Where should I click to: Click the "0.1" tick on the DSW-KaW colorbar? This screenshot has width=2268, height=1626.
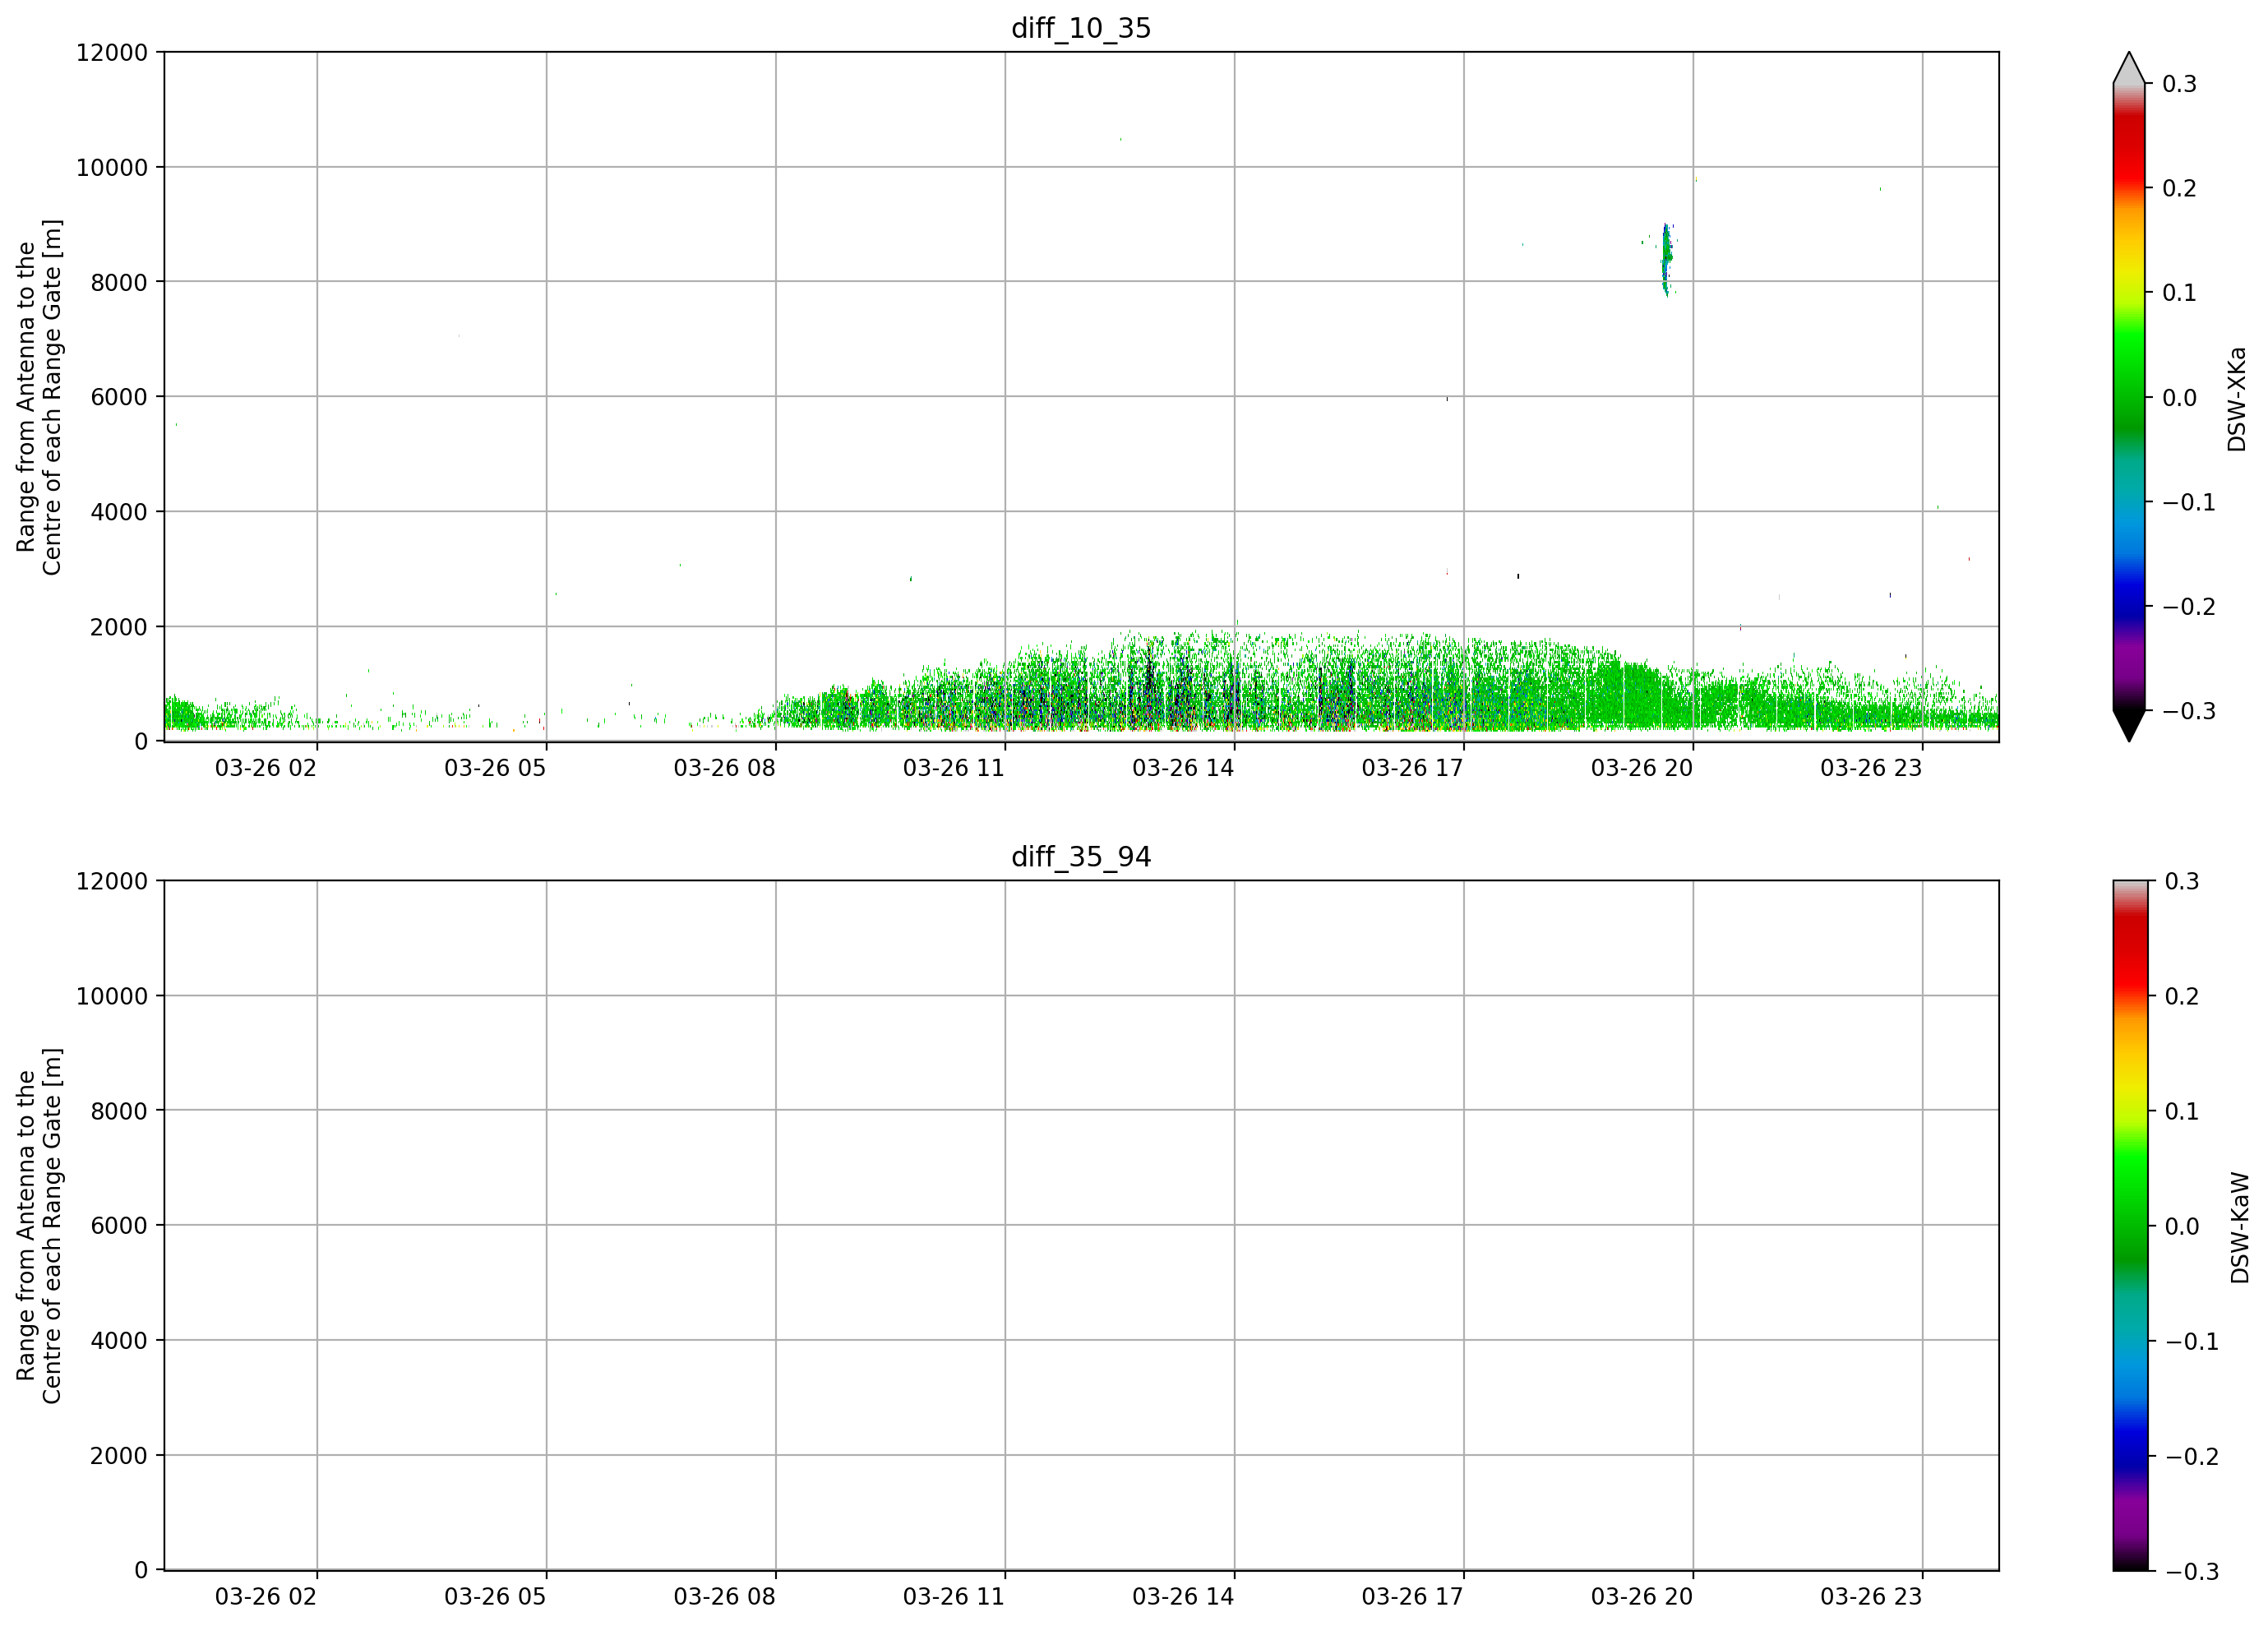point(2182,1112)
